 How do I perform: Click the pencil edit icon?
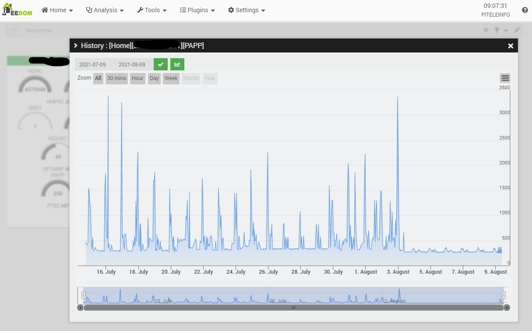(x=517, y=30)
